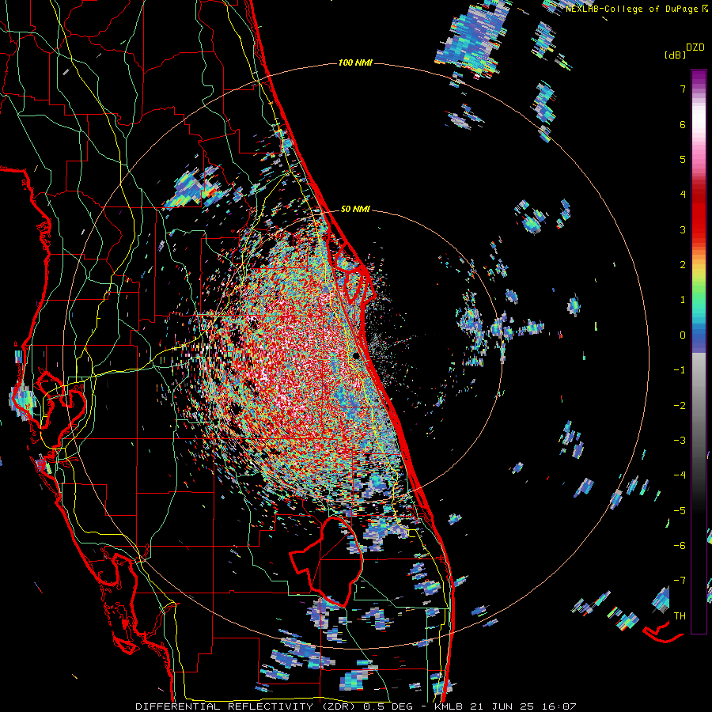Click the "0.5 DEG" elevation text

click(388, 706)
